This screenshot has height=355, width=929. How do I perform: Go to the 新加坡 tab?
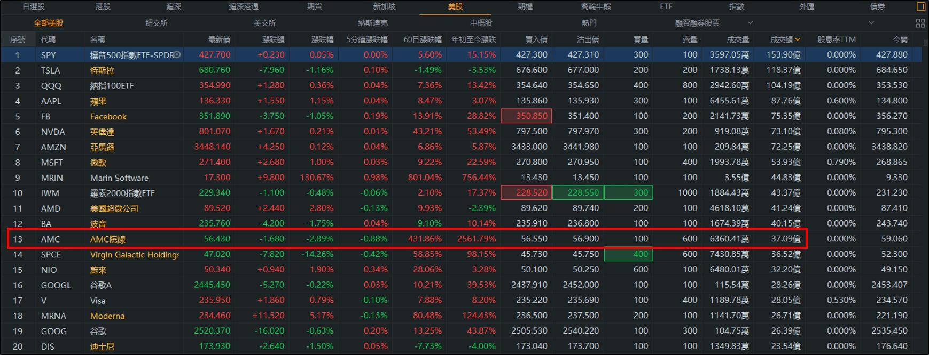click(x=385, y=6)
